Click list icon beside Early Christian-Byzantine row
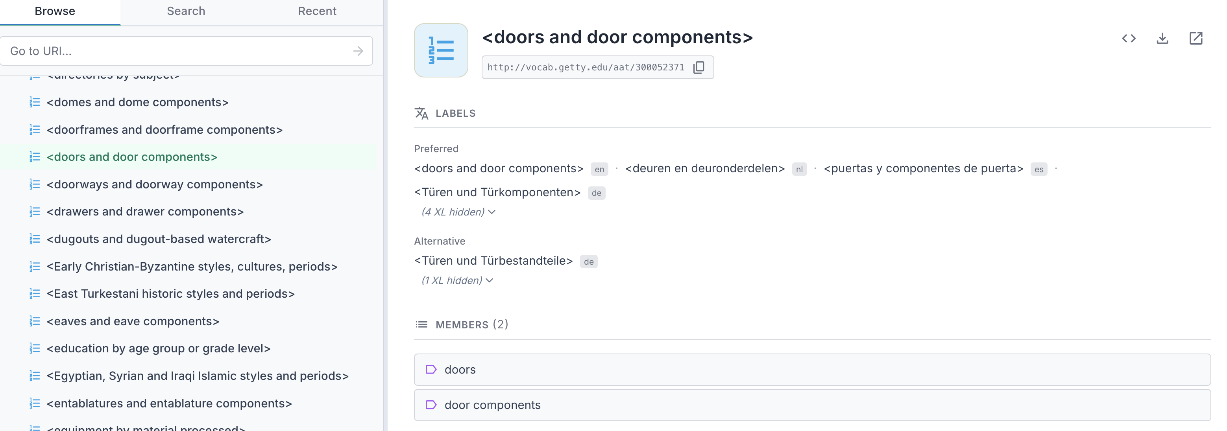This screenshot has width=1227, height=431. [34, 266]
